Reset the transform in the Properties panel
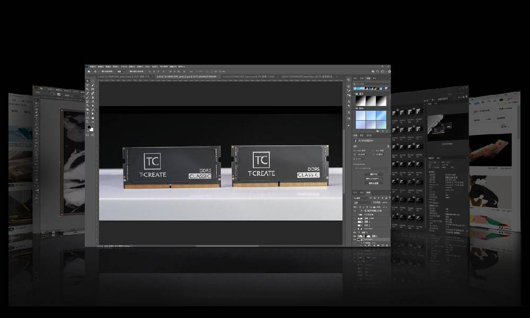The height and width of the screenshot is (318, 530). coord(388,147)
